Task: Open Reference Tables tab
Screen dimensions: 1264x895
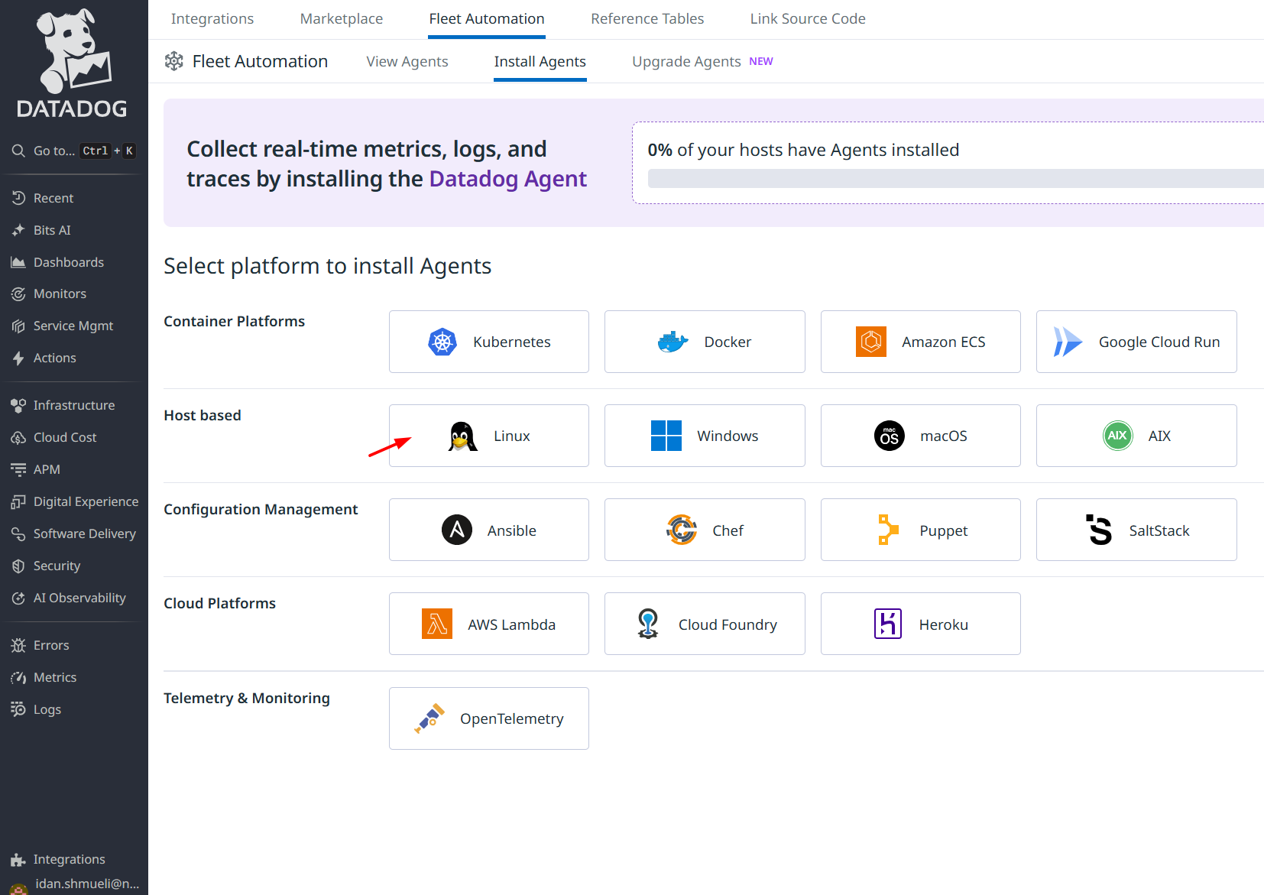Action: (647, 19)
